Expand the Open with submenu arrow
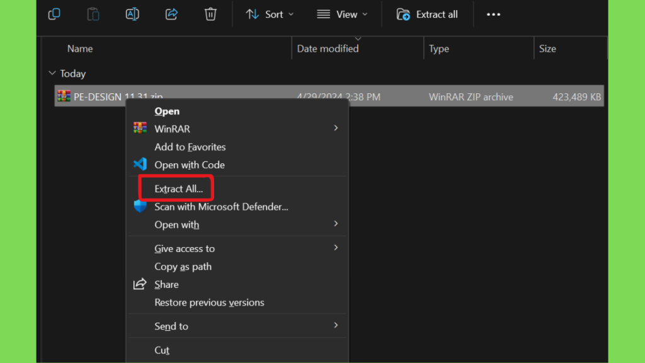Viewport: 645px width, 363px height. [336, 224]
